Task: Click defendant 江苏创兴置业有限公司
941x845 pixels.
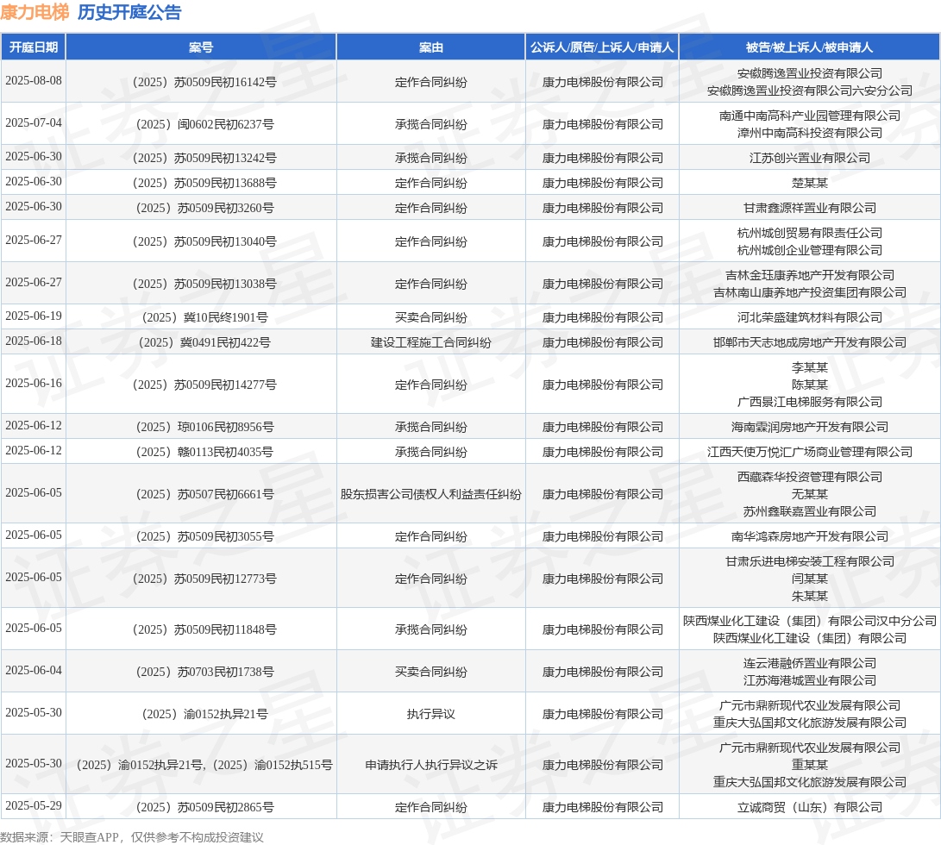Action: (x=810, y=158)
